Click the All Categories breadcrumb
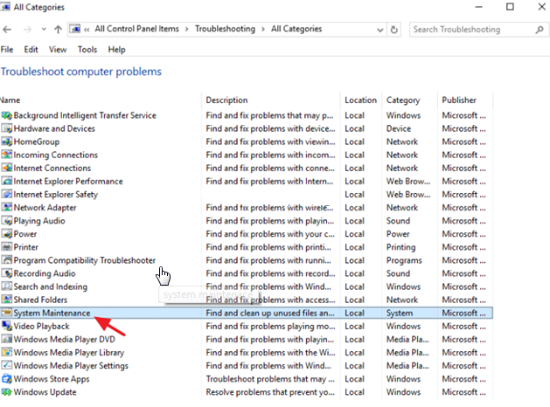Viewport: 550px width, 407px height. point(296,29)
